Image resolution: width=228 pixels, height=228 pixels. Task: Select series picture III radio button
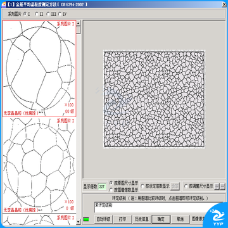(48, 14)
